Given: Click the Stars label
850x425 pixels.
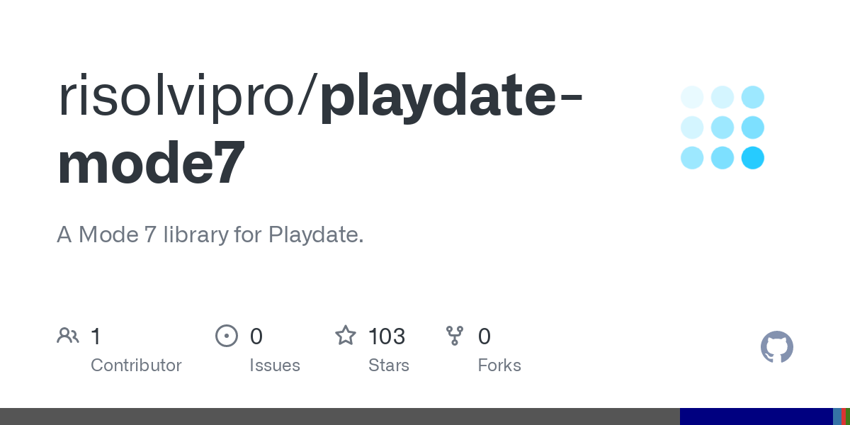Looking at the screenshot, I should tap(389, 365).
